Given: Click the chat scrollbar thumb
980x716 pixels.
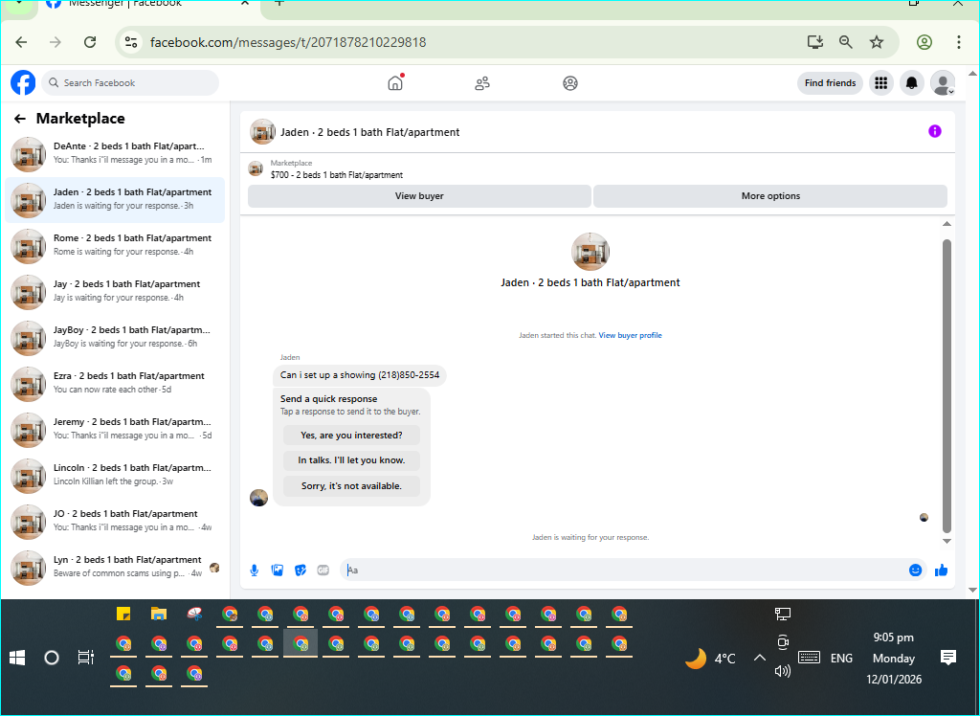Looking at the screenshot, I should coord(947,386).
